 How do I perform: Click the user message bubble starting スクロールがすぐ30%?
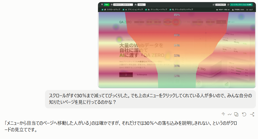150,99
